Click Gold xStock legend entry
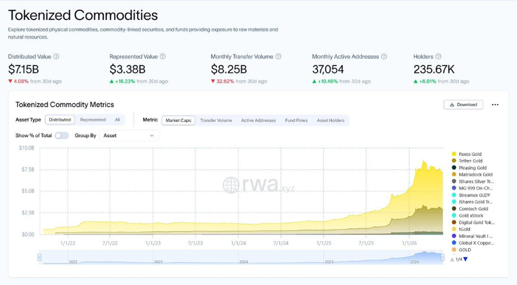 [468, 215]
